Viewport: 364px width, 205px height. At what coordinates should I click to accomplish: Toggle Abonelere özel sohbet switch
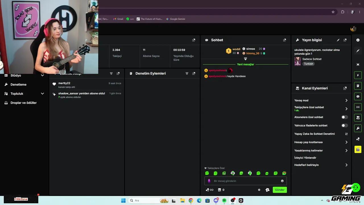tap(344, 117)
